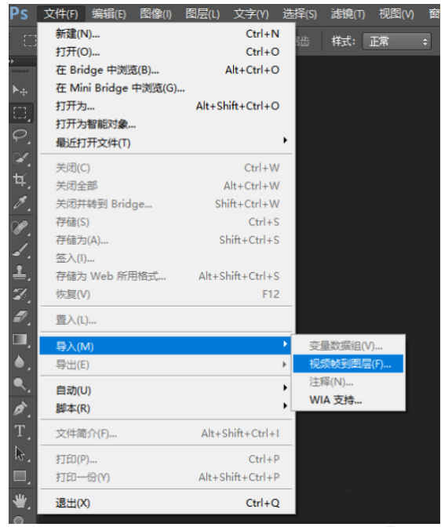Image resolution: width=441 pixels, height=527 pixels.
Task: Select the Brush tool
Action: [x=20, y=249]
